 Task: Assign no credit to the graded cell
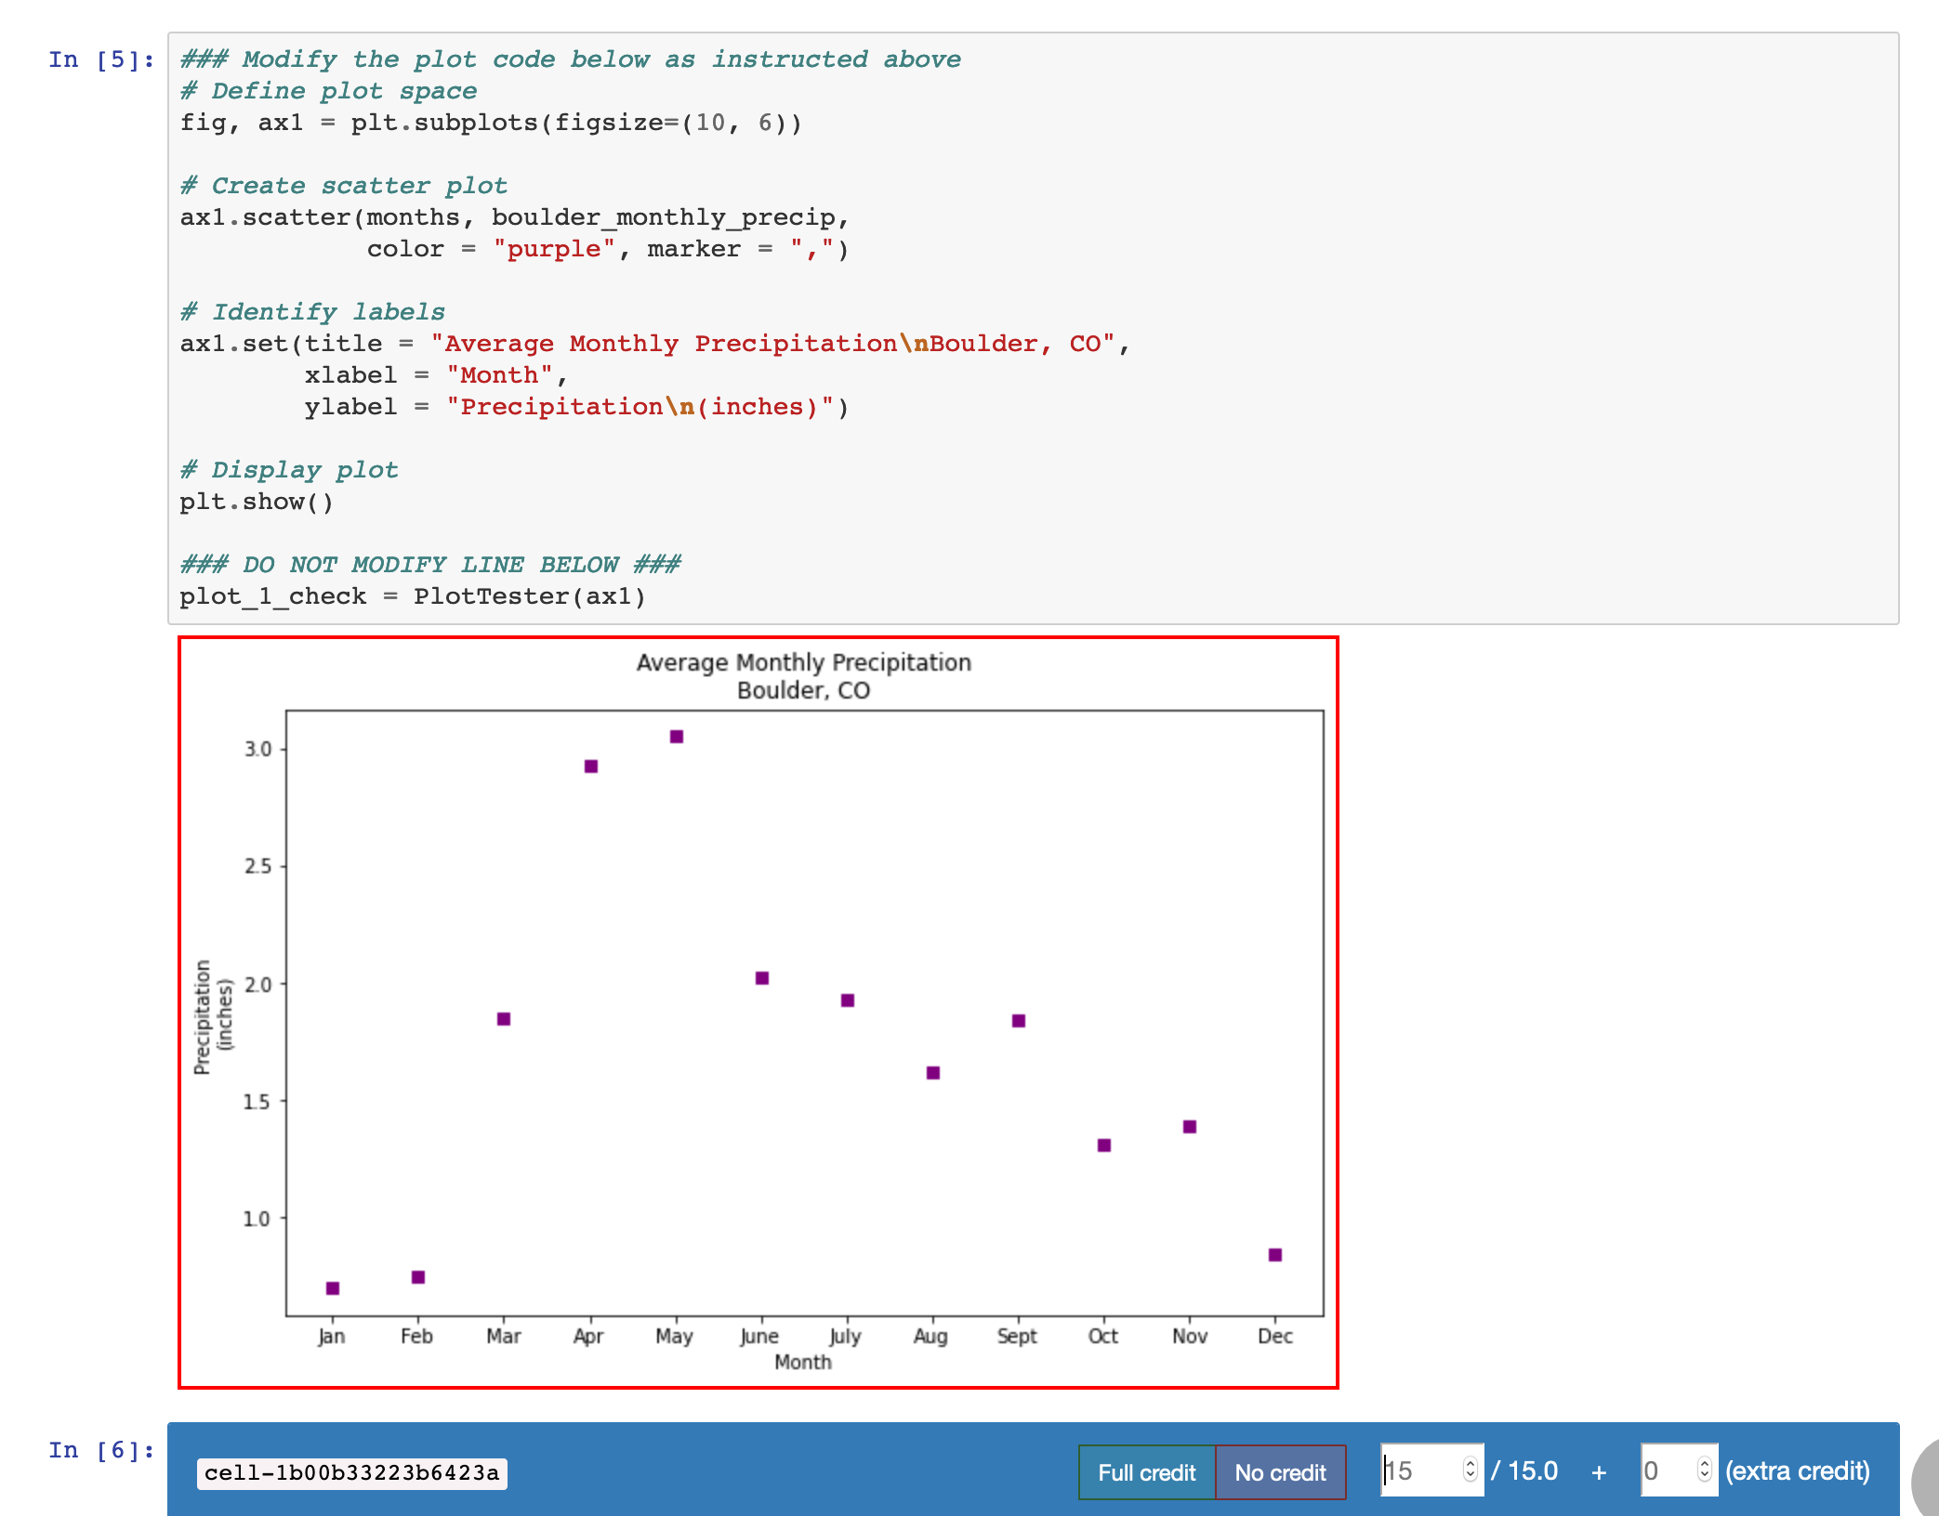(1280, 1472)
